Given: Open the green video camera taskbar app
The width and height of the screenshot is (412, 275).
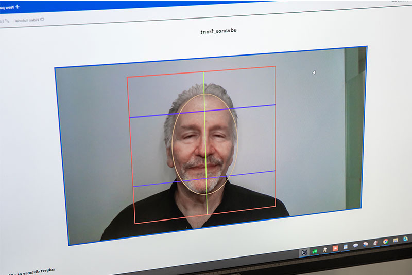Looking at the screenshot, I should click(x=315, y=251).
